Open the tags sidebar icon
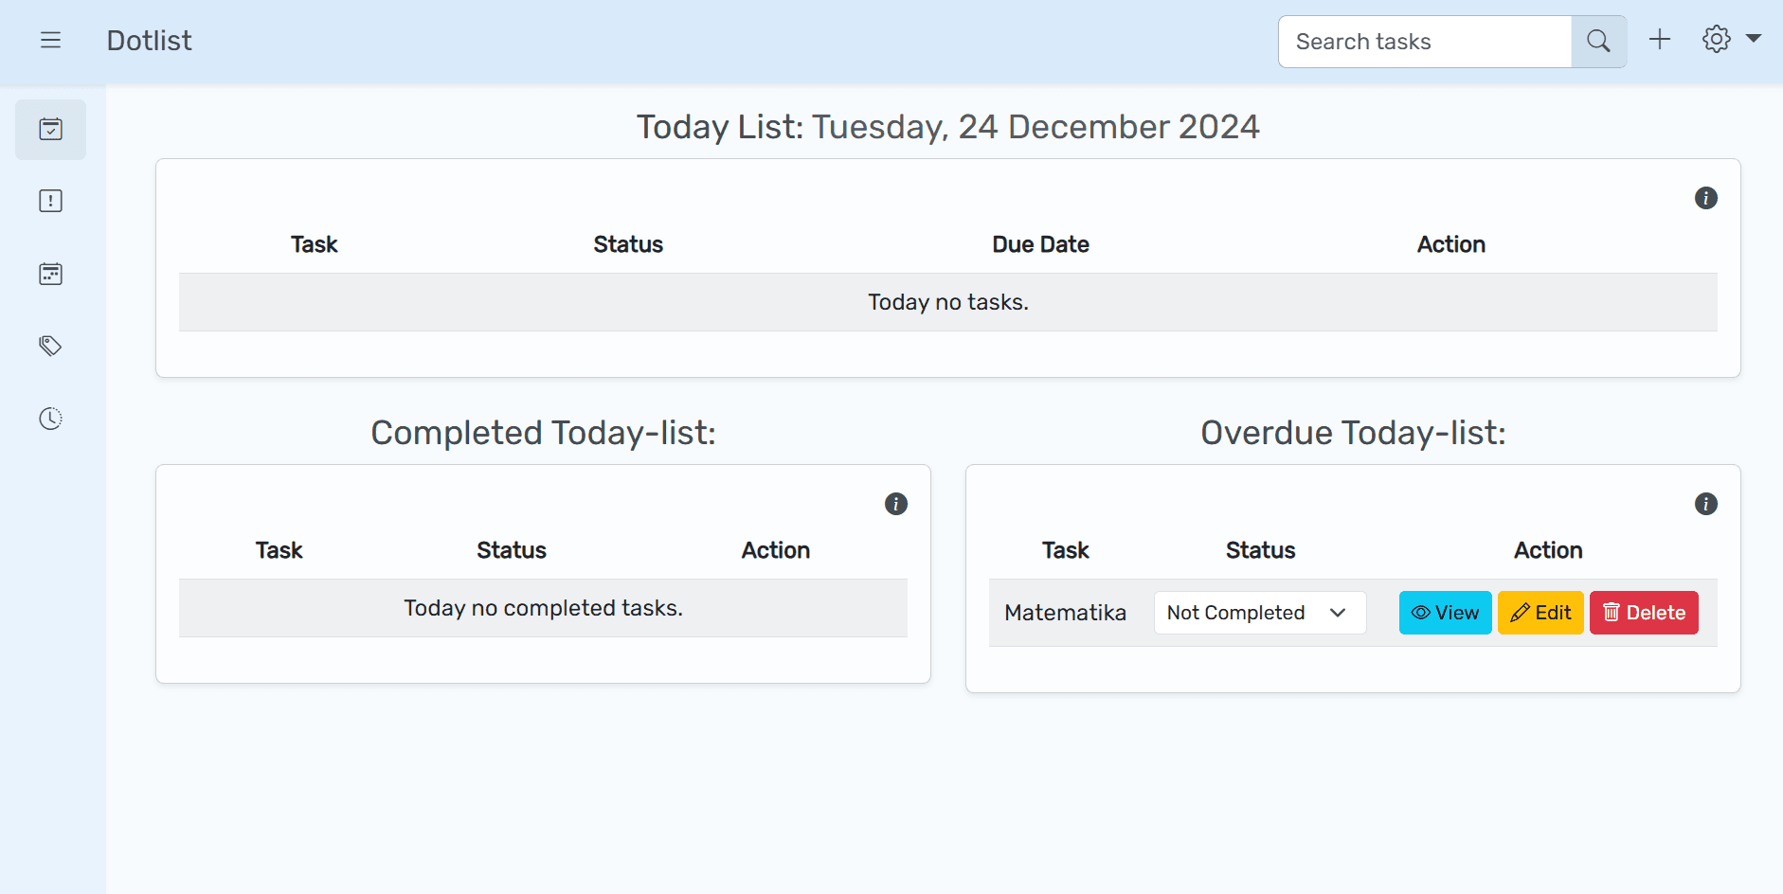The image size is (1783, 894). [50, 346]
